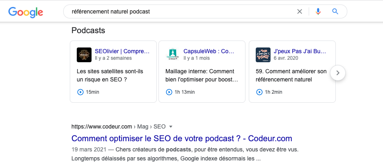Image resolution: width=383 pixels, height=167 pixels.
Task: Click the blue magnifier search icon
Action: click(x=335, y=11)
